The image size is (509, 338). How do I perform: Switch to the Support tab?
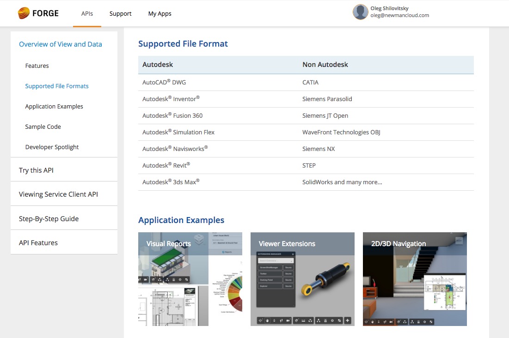[120, 13]
